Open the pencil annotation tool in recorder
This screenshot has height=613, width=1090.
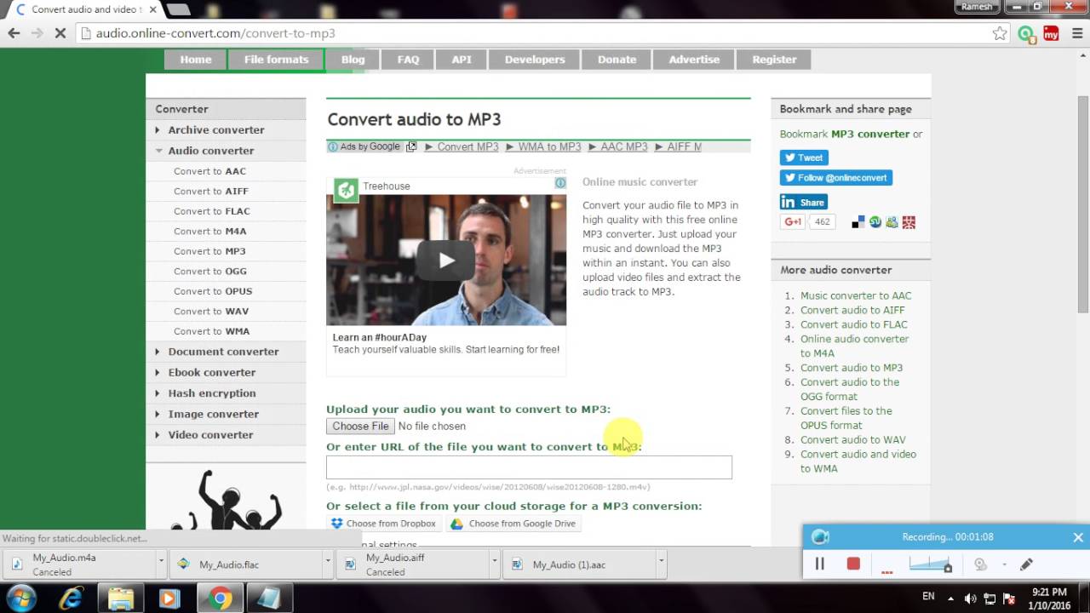(x=1026, y=564)
